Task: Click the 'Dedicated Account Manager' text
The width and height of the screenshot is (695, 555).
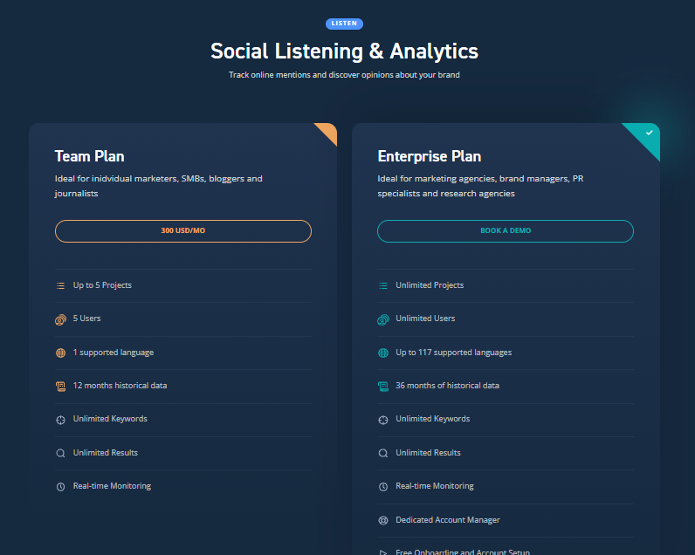Action: (448, 520)
